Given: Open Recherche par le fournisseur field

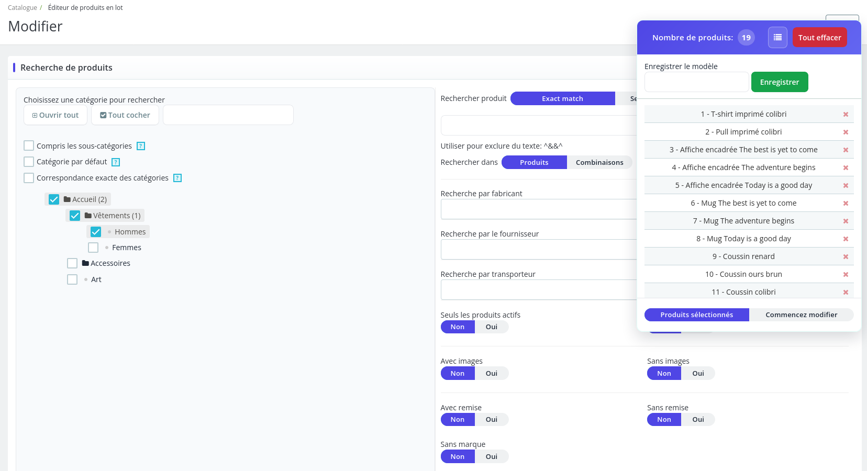Looking at the screenshot, I should pos(539,250).
